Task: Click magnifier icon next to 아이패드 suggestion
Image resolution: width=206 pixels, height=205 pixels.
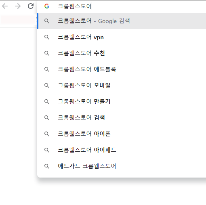Action: point(47,150)
